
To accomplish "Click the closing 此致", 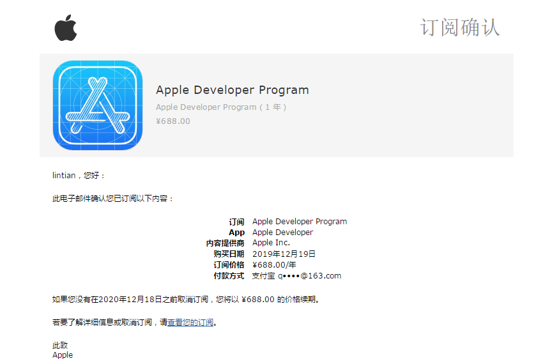I will (60, 346).
